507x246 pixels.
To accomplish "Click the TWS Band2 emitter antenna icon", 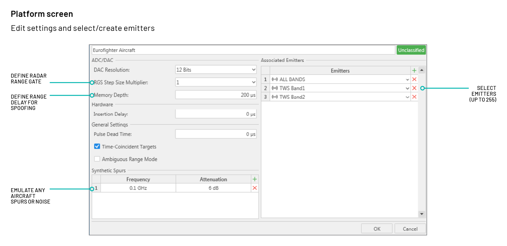I will [275, 97].
